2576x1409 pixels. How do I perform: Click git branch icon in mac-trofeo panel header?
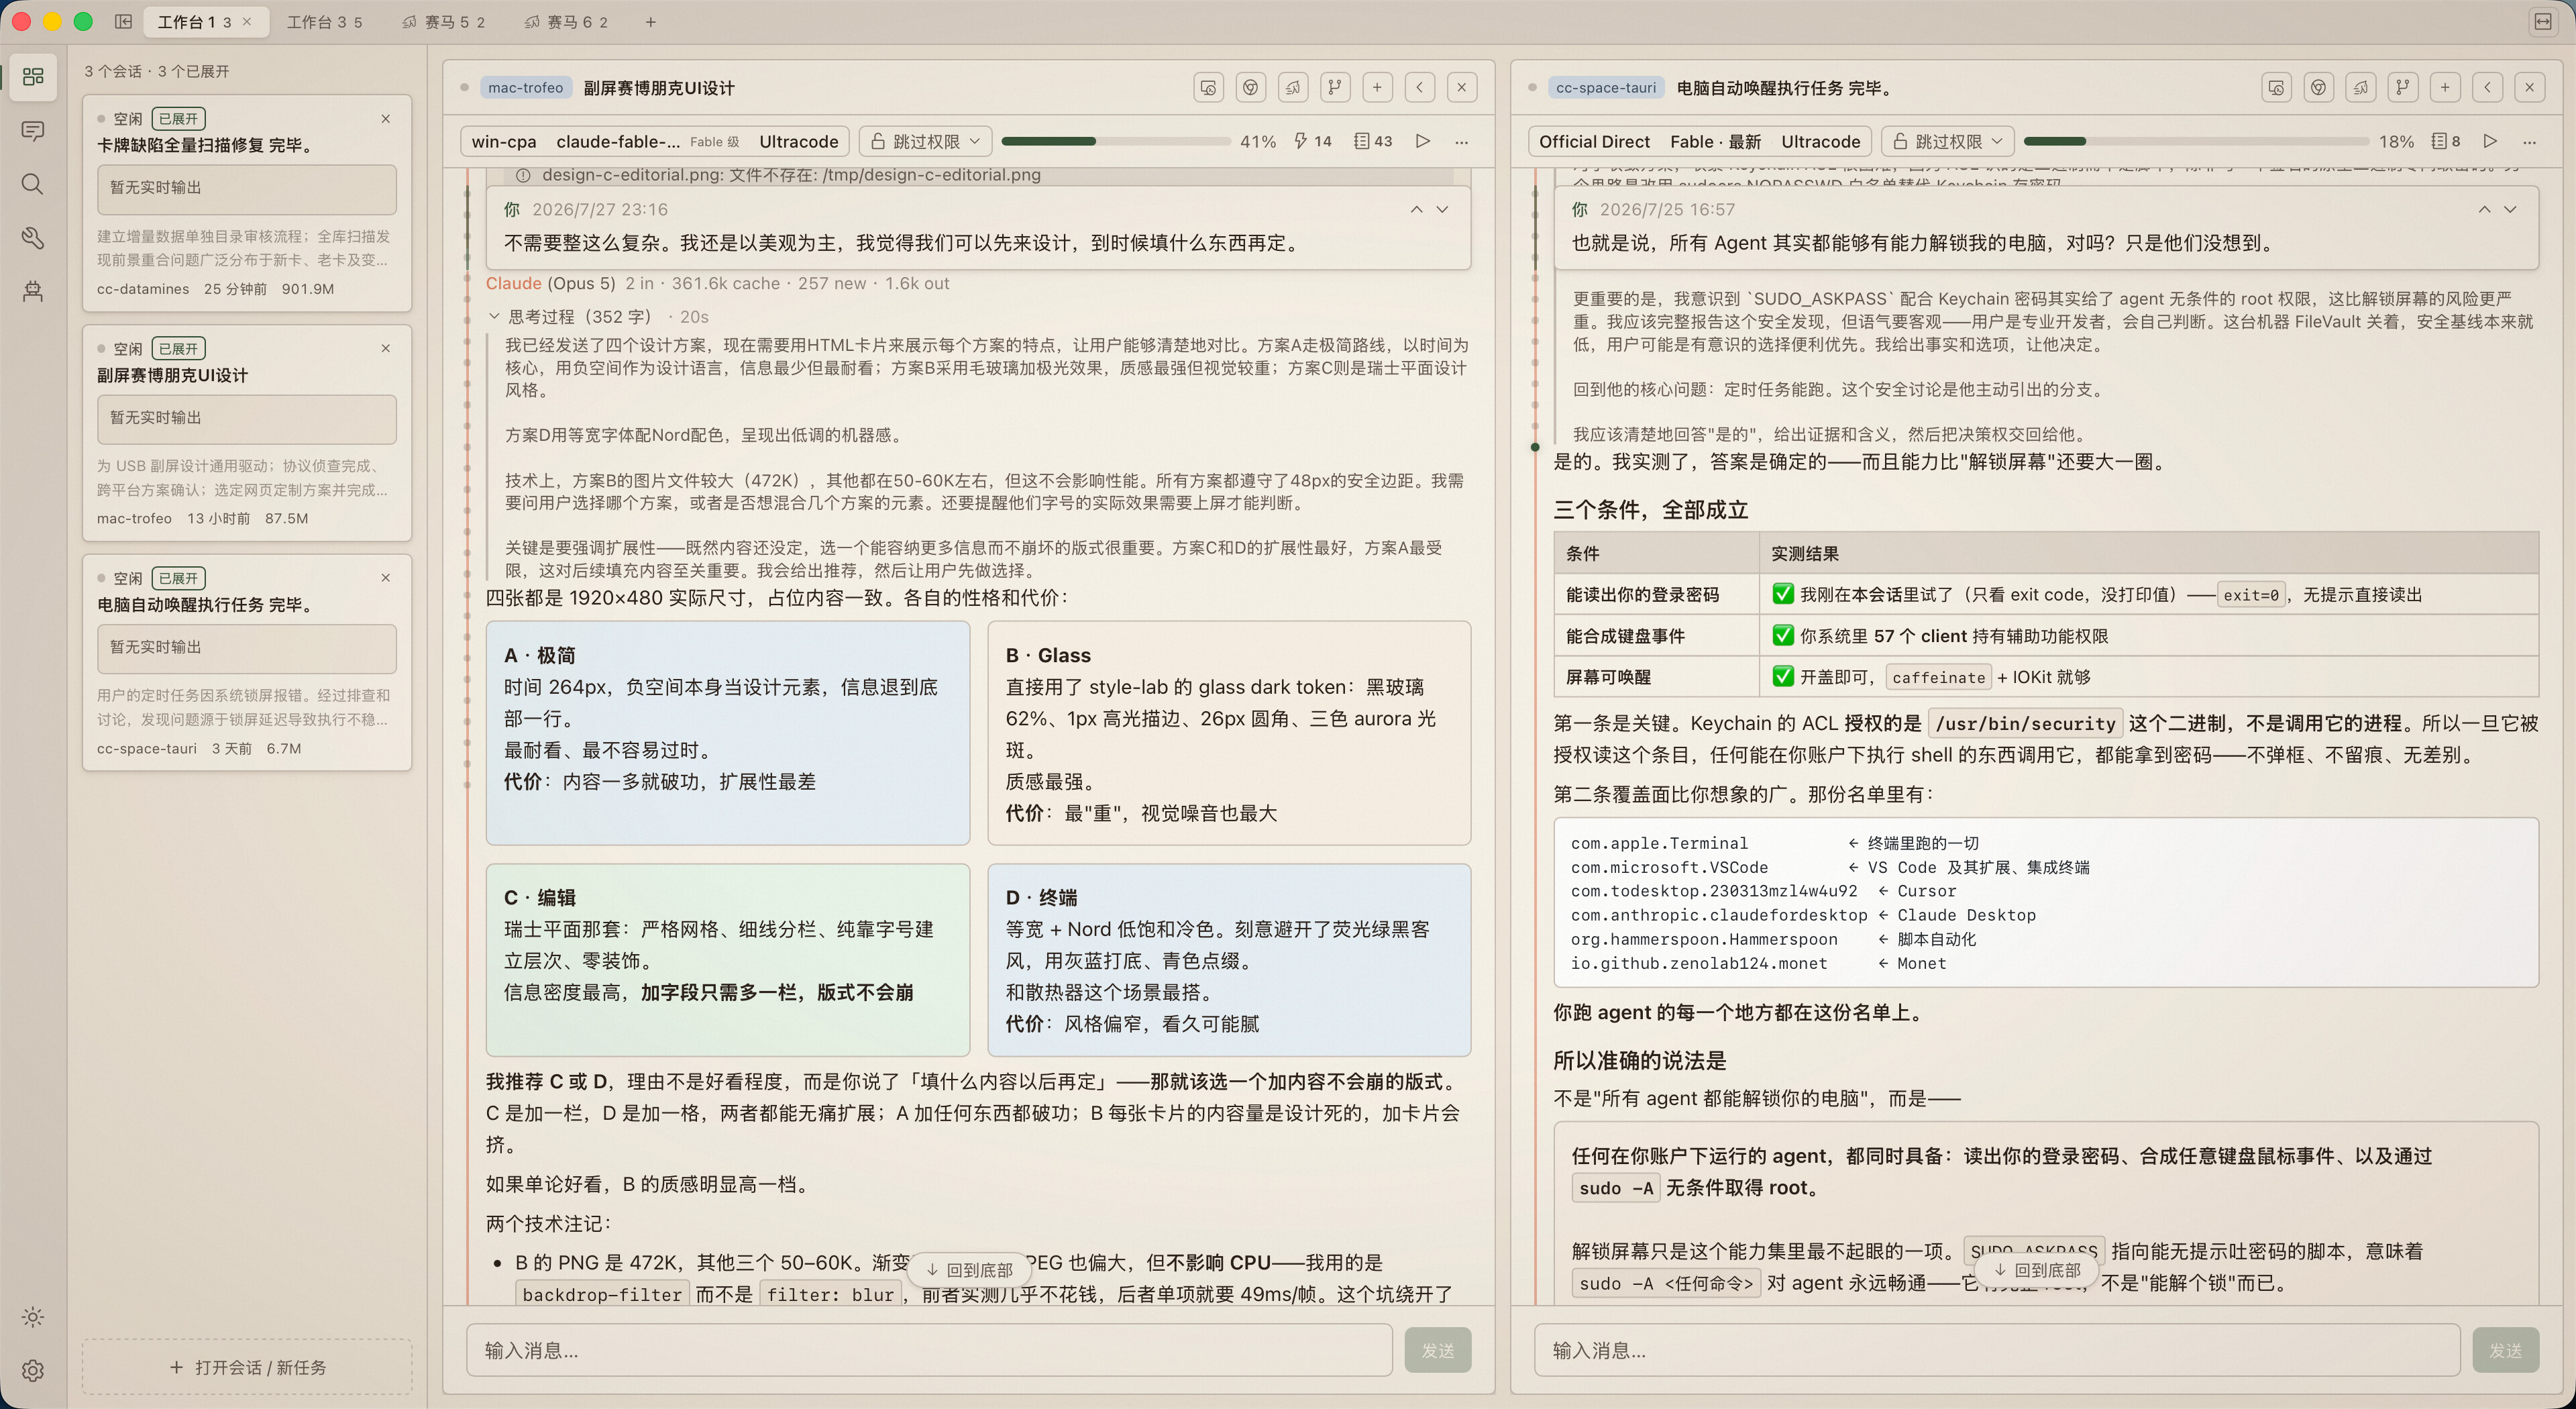tap(1335, 88)
